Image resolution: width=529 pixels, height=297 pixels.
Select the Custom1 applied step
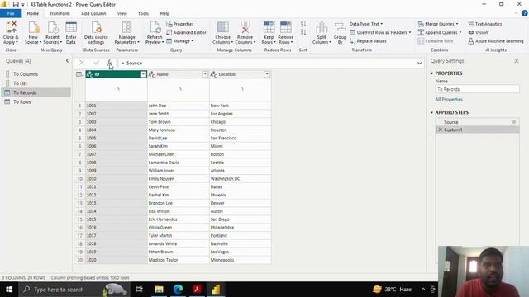477,130
